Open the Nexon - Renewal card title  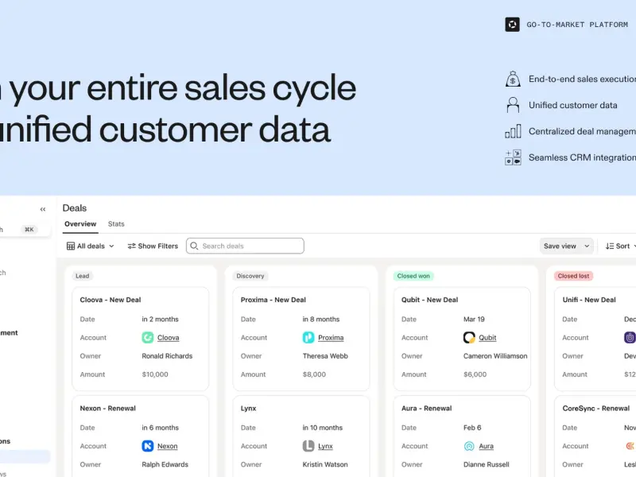[107, 409]
